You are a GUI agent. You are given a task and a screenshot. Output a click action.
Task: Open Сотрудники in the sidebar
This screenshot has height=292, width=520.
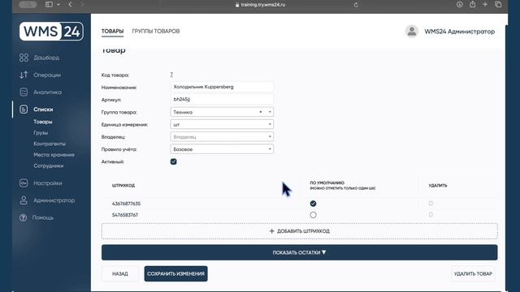(x=48, y=165)
